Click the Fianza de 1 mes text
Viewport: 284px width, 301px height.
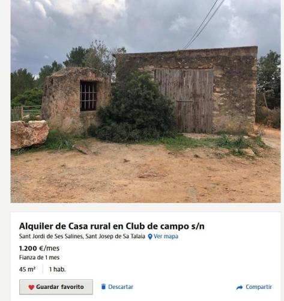point(39,258)
